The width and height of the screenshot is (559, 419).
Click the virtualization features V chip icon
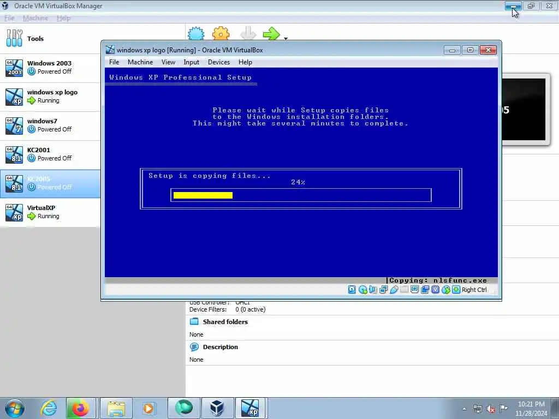pyautogui.click(x=435, y=290)
